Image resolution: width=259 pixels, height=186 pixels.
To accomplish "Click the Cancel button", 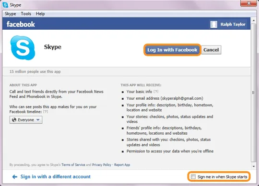I will coord(211,50).
